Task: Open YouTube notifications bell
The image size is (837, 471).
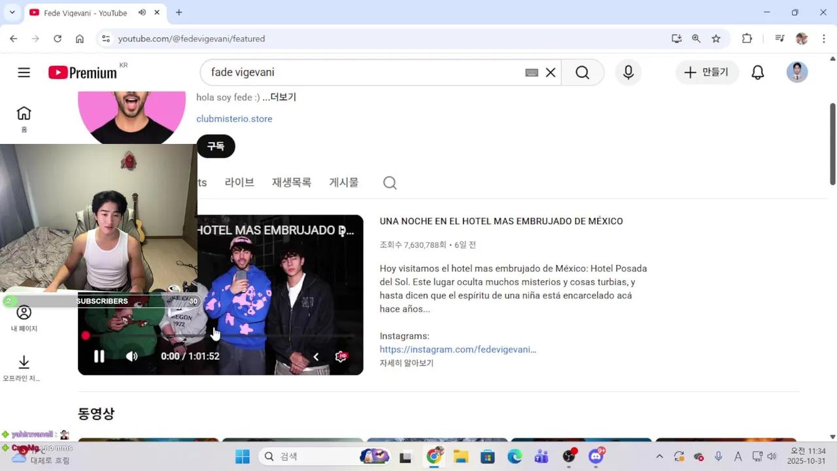Action: tap(758, 73)
